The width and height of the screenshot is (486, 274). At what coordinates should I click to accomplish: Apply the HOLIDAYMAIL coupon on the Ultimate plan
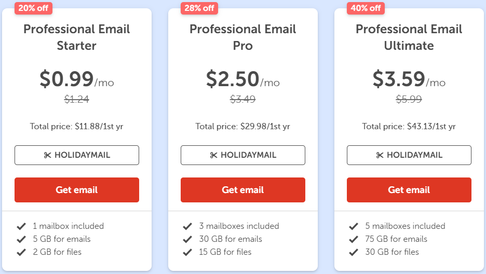click(409, 155)
